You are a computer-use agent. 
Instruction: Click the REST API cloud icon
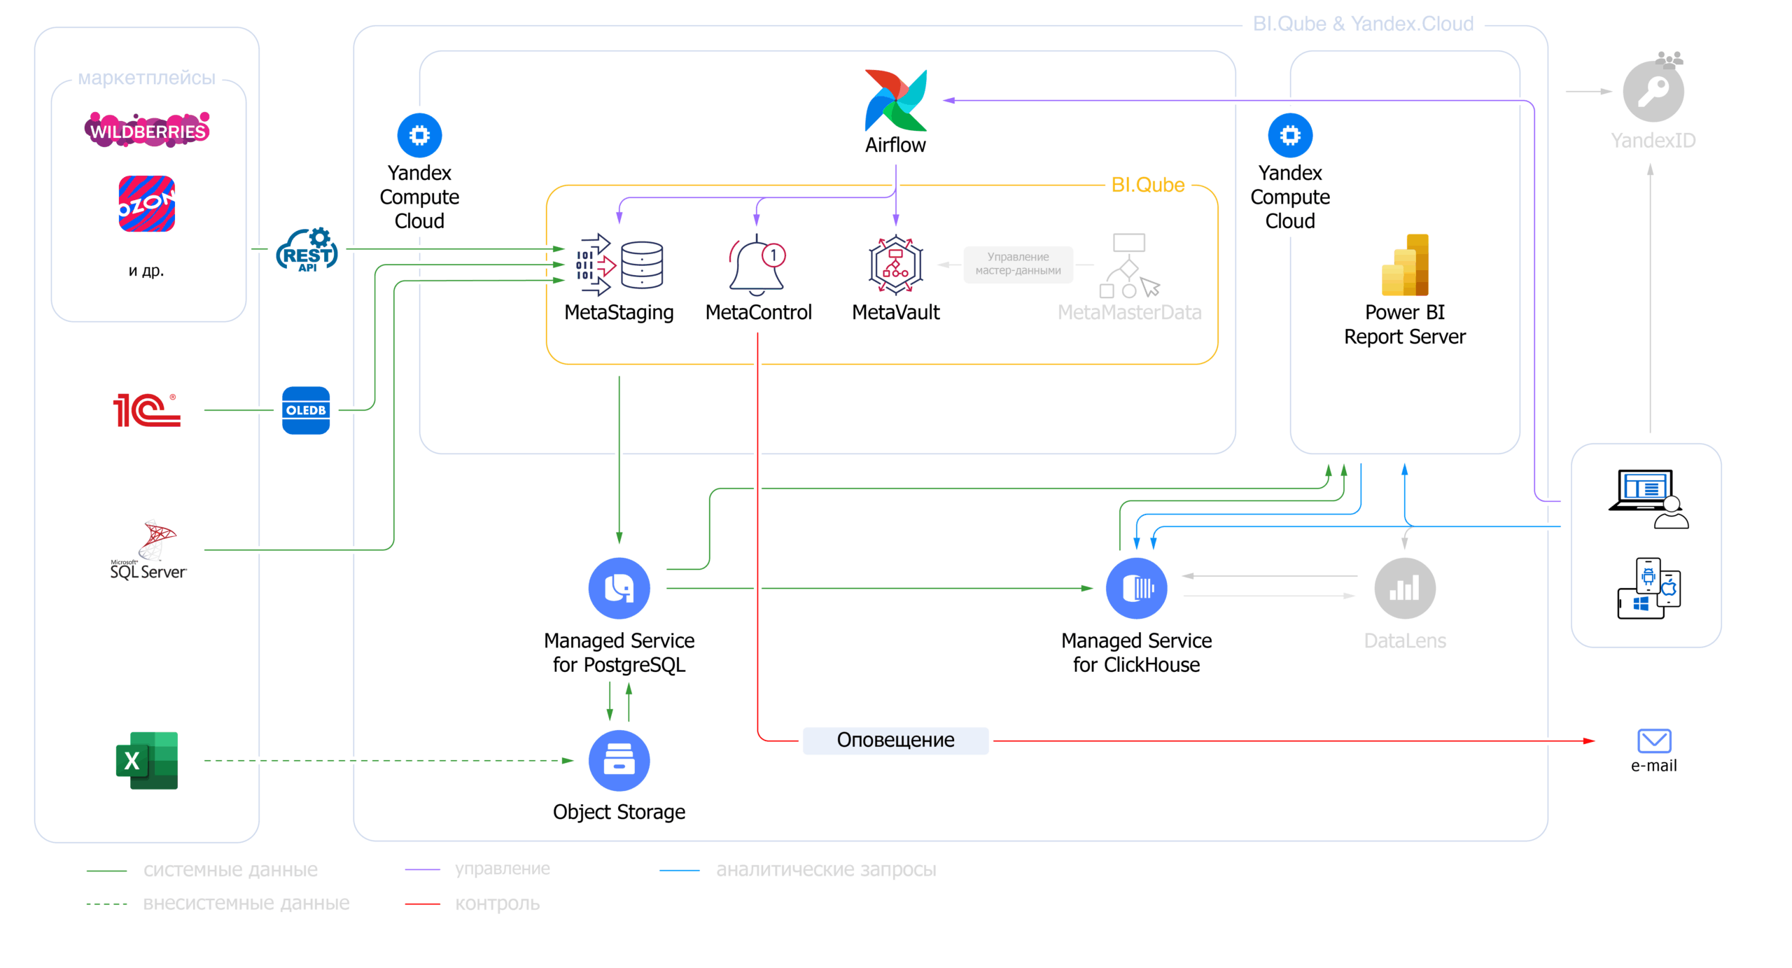pyautogui.click(x=307, y=250)
